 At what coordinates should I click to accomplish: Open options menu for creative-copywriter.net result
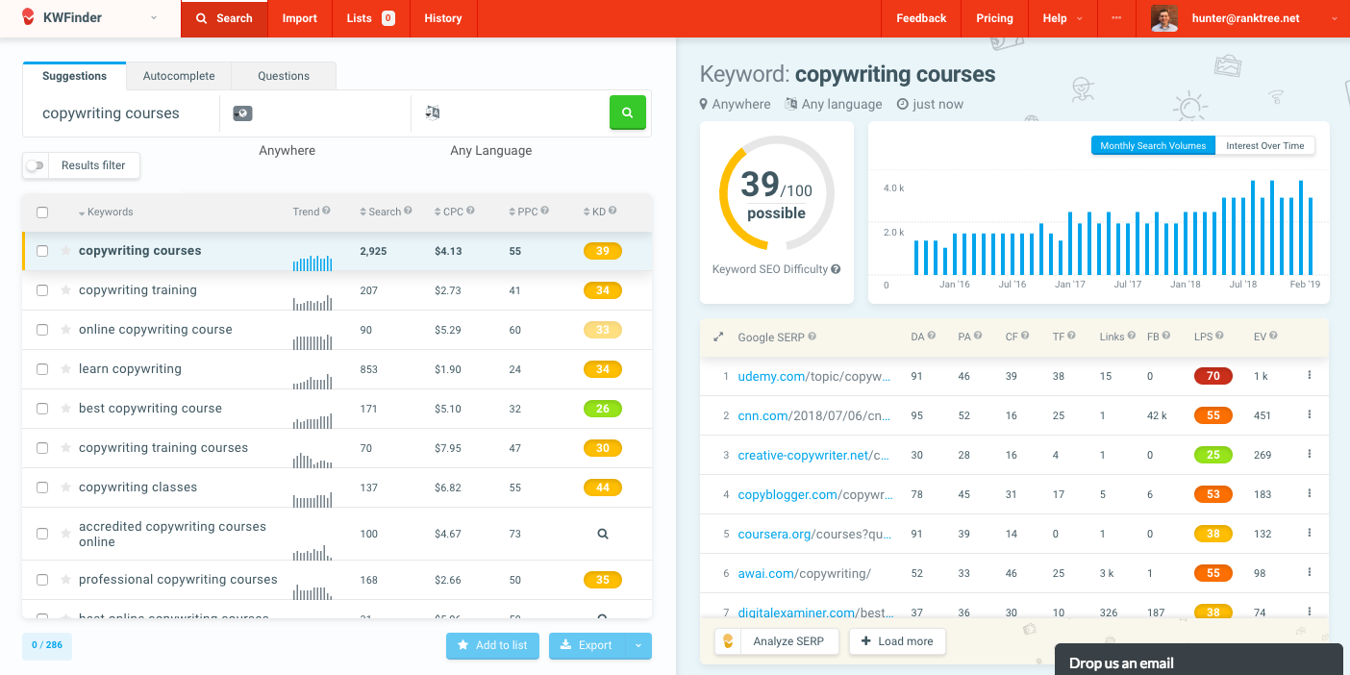point(1310,455)
